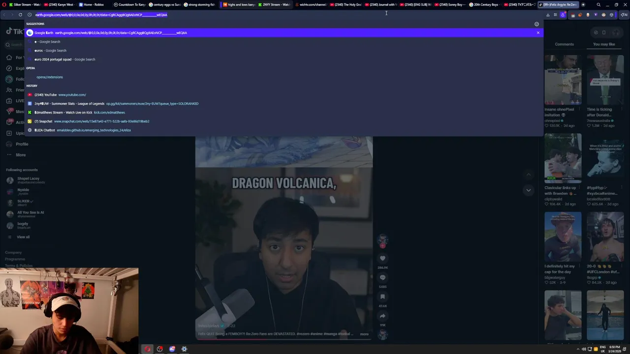Open 'Insane ohnePixel imitation' video thumbnail

(x=563, y=80)
